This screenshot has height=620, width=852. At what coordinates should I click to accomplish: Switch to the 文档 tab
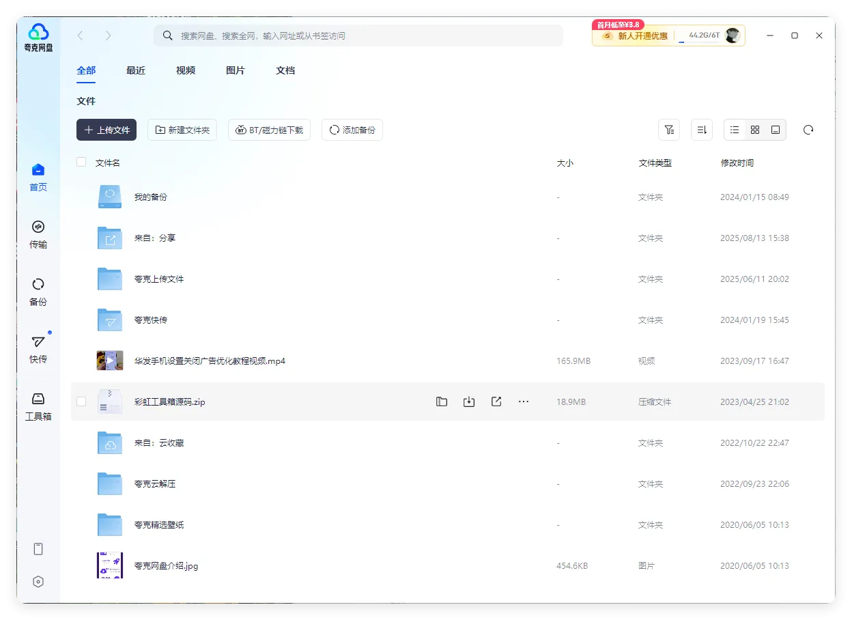pos(285,70)
